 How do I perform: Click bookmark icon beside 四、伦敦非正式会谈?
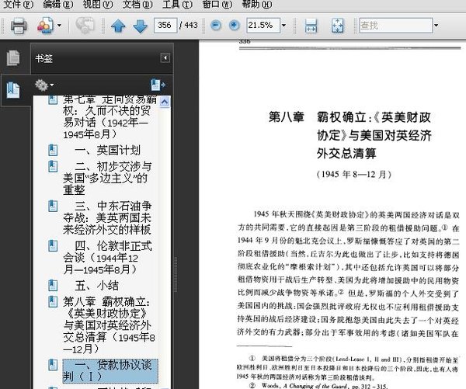53,246
